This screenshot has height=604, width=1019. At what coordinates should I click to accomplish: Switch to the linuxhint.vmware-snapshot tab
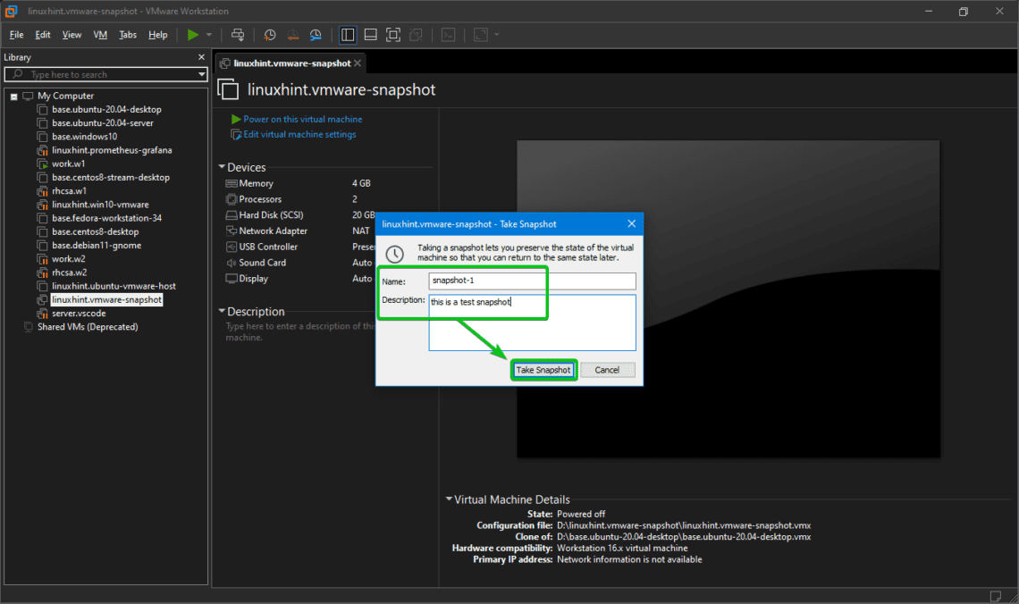pyautogui.click(x=291, y=63)
